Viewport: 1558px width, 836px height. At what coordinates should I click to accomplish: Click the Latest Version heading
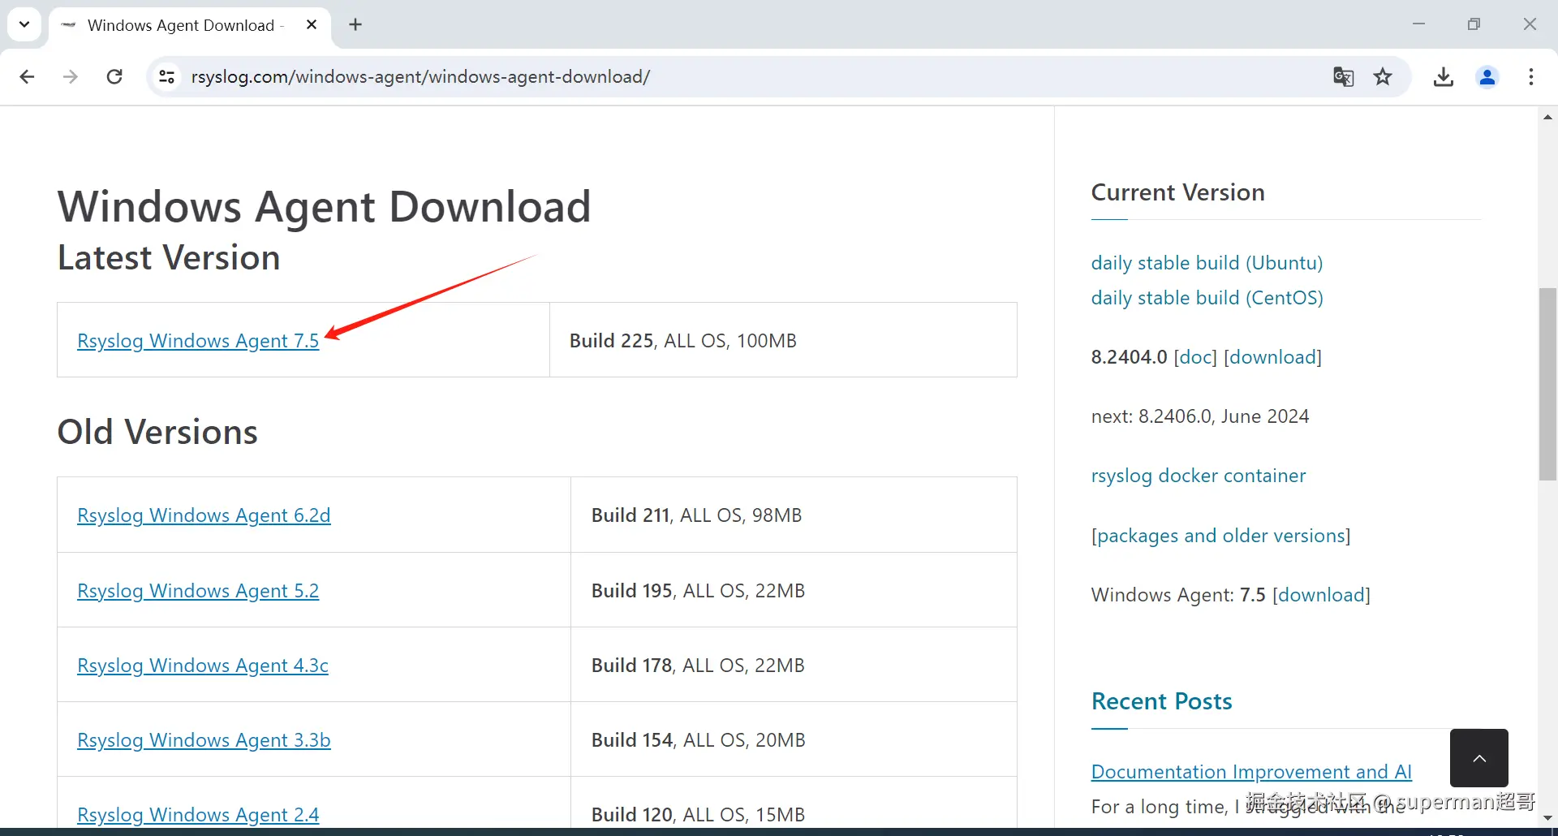tap(169, 258)
